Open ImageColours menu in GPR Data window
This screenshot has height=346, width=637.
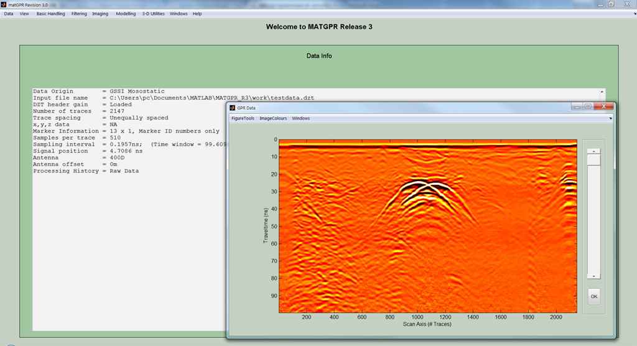(x=273, y=118)
